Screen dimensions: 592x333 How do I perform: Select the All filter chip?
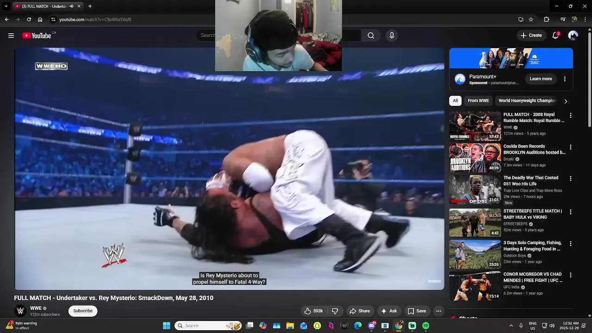455,100
